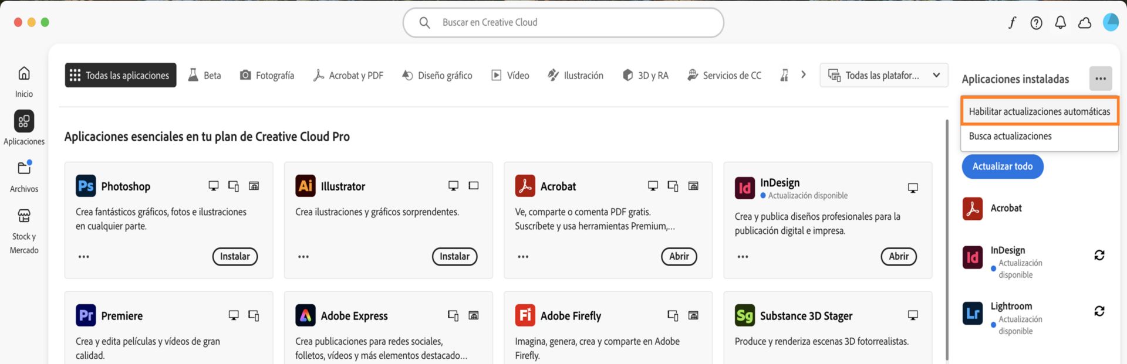Open the cloud sync status icon
1127x364 pixels.
tap(1085, 23)
